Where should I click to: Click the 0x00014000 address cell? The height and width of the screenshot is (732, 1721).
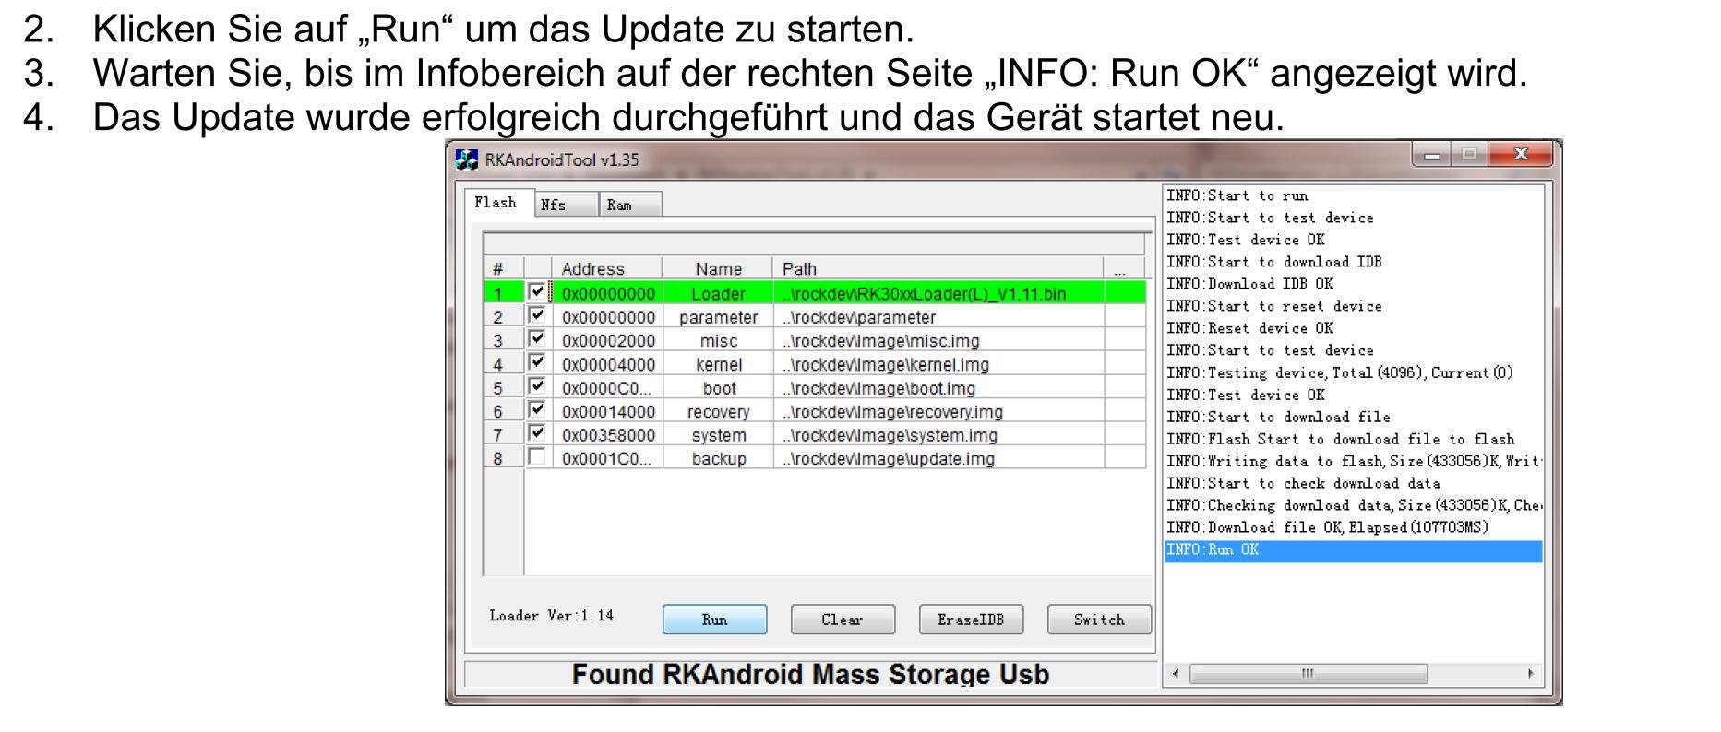tap(608, 411)
